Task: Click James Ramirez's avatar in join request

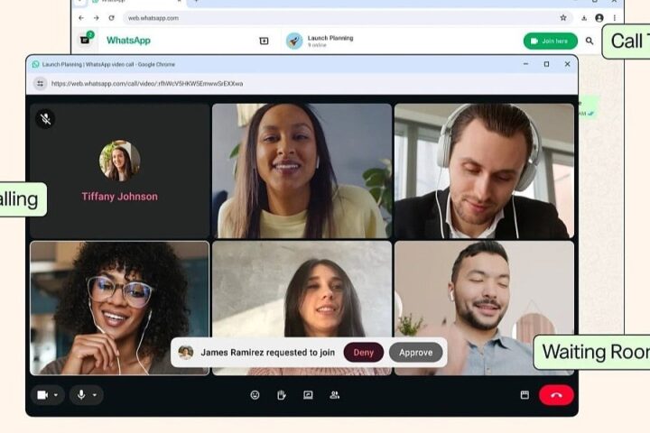Action: tap(186, 352)
